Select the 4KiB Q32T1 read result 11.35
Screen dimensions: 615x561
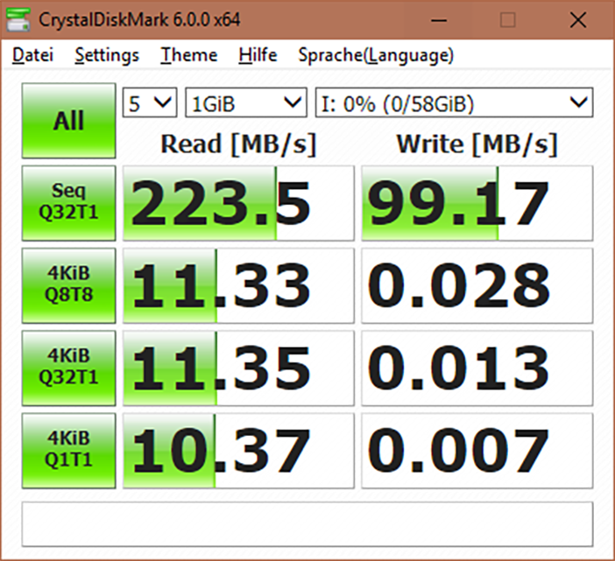238,368
